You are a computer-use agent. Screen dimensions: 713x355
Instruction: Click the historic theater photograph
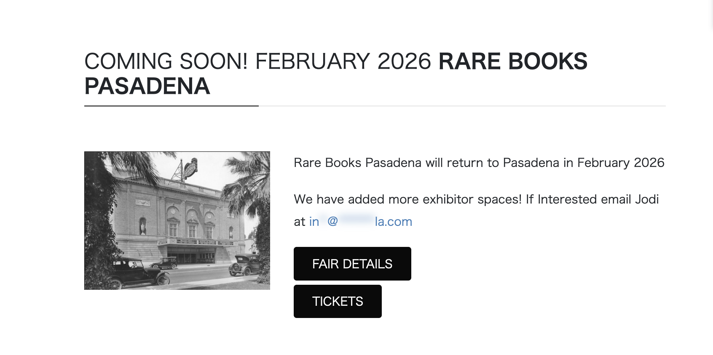(x=177, y=220)
